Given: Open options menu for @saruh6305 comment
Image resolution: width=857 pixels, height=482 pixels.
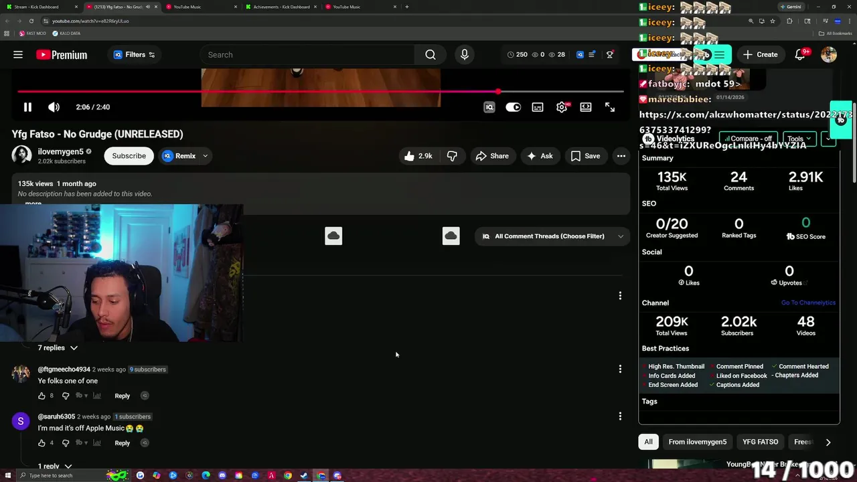Looking at the screenshot, I should click(x=620, y=416).
